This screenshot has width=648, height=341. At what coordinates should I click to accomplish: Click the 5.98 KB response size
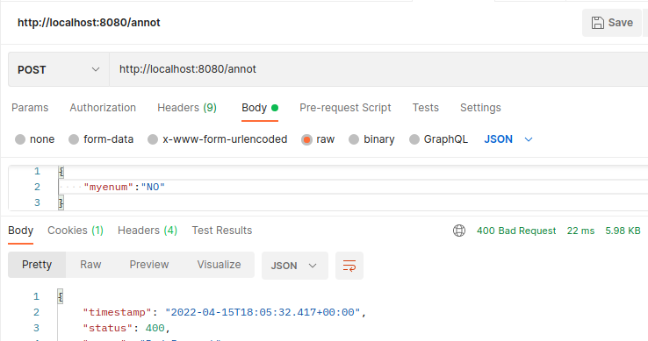(x=623, y=231)
